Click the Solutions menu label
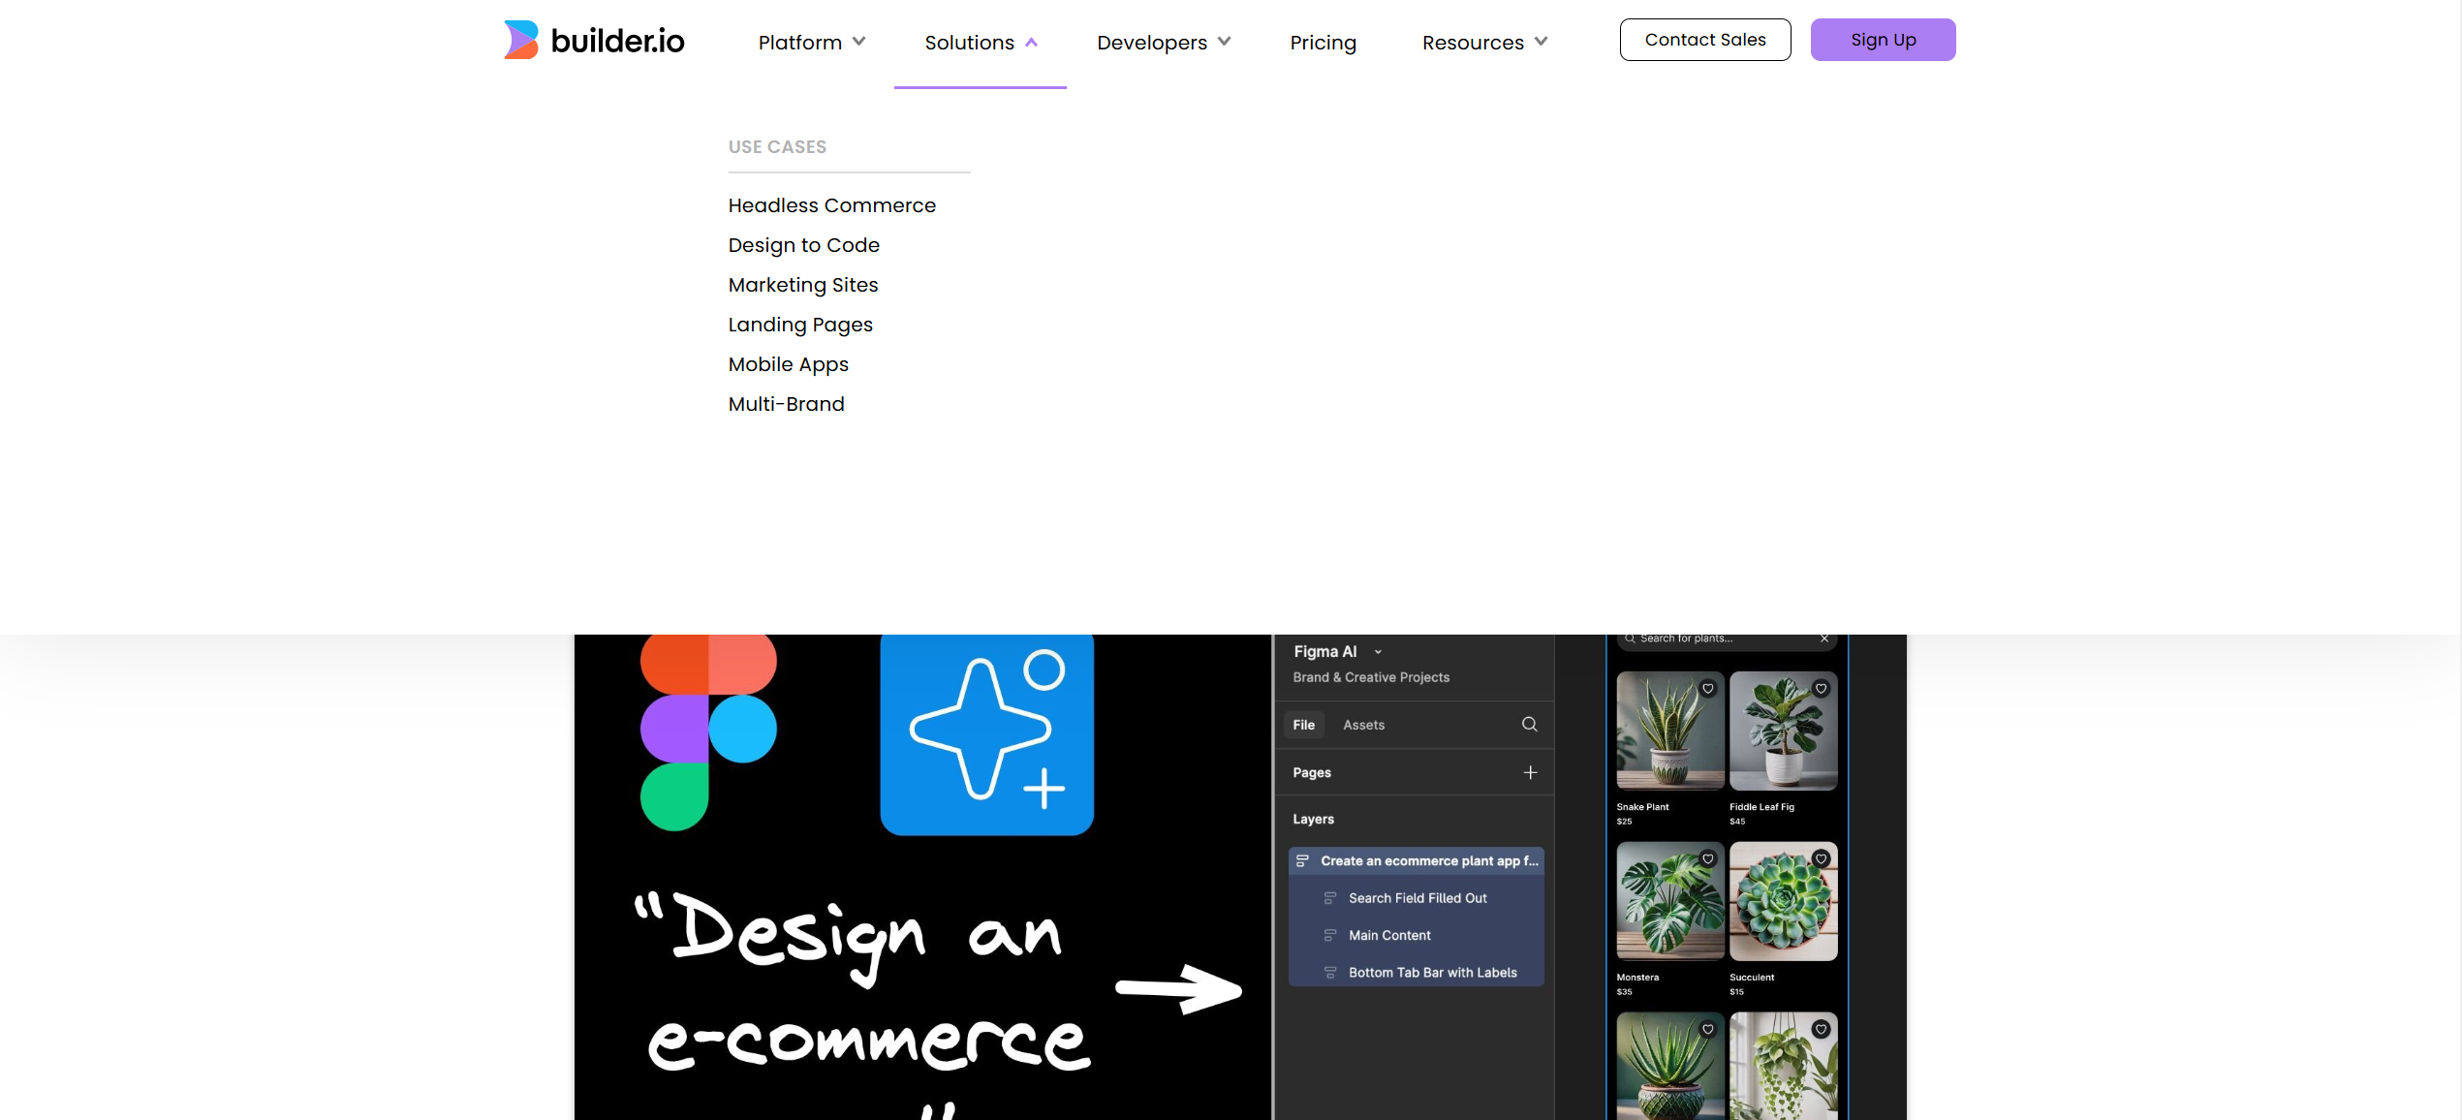This screenshot has height=1120, width=2462. pos(969,43)
